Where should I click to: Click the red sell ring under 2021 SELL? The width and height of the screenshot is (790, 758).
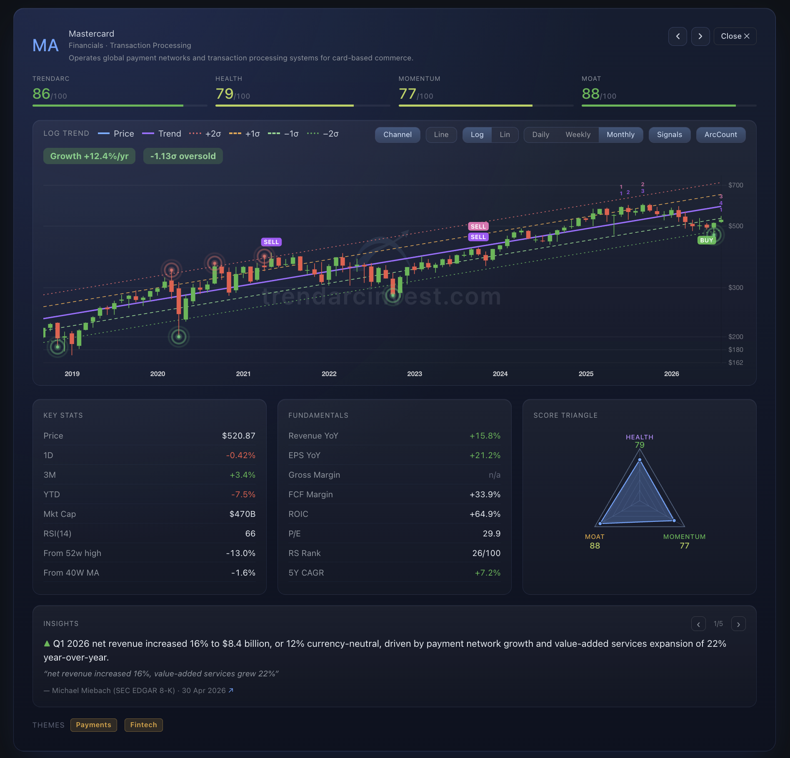coord(264,257)
